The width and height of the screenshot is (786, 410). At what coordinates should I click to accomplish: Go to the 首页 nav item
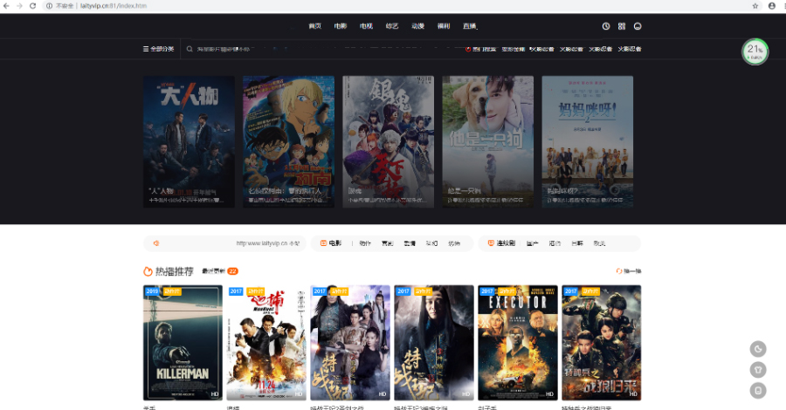(314, 26)
